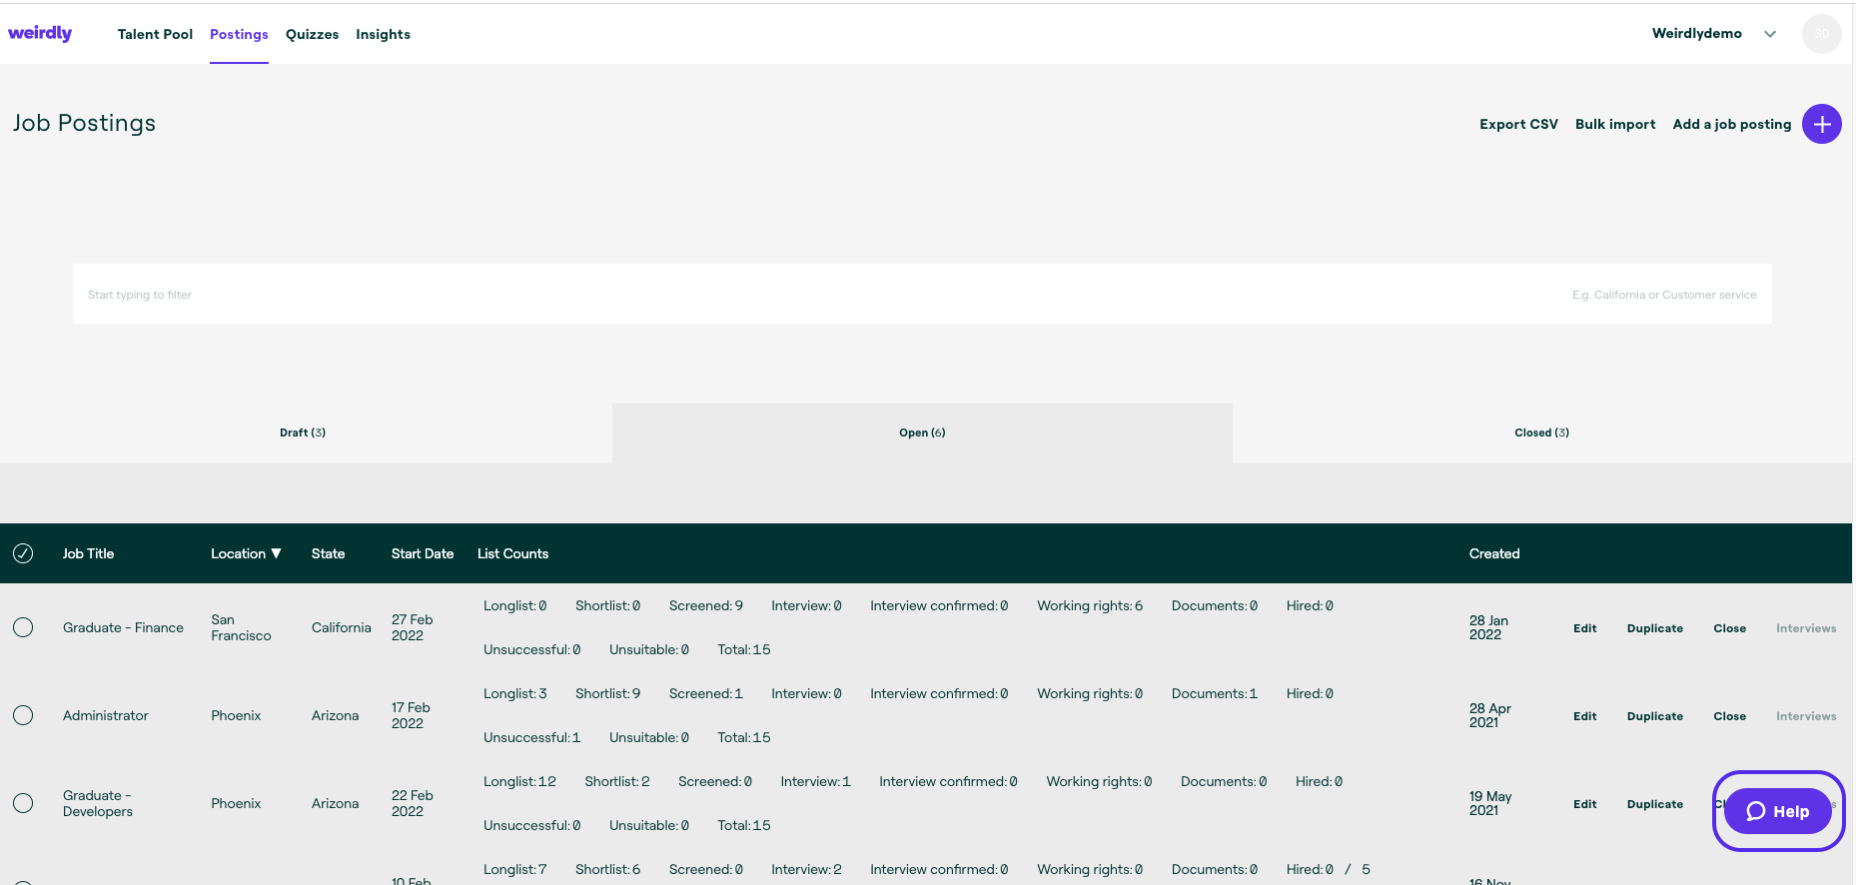Click Add a job posting text
The width and height of the screenshot is (1856, 885).
point(1732,124)
